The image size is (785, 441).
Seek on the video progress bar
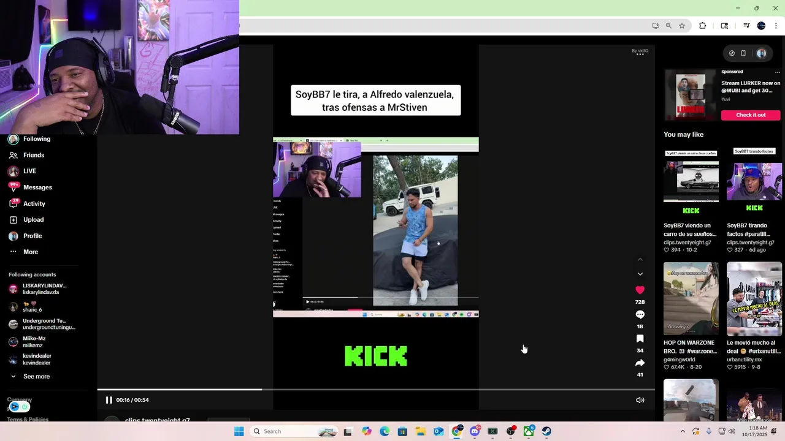376,390
